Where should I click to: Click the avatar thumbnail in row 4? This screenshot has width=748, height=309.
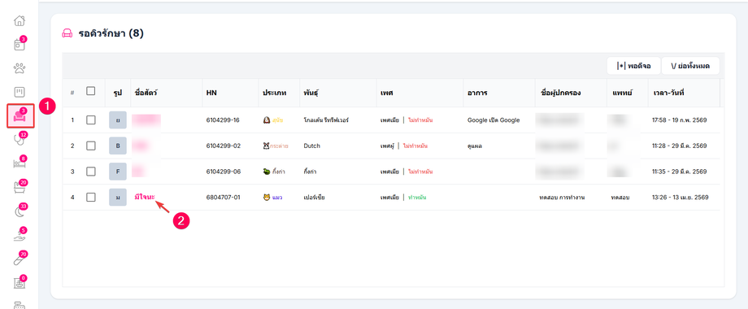coord(118,198)
